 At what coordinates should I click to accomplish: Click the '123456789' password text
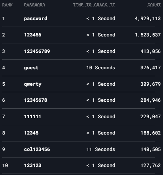pyautogui.click(x=37, y=51)
